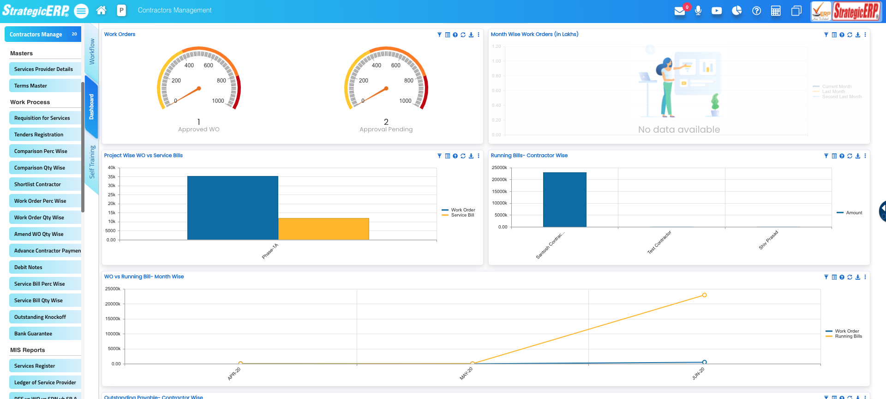886x399 pixels.
Task: Show help for Project Wise WO widget
Action: click(455, 156)
